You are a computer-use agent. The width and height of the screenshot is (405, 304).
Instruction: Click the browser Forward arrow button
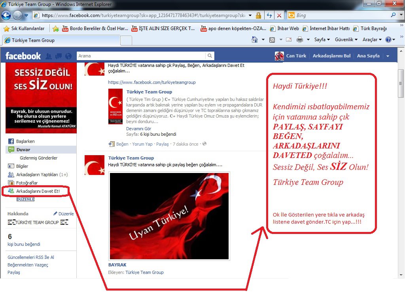(x=17, y=15)
